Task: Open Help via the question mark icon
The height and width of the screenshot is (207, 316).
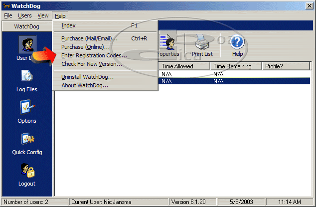Action: tap(237, 42)
